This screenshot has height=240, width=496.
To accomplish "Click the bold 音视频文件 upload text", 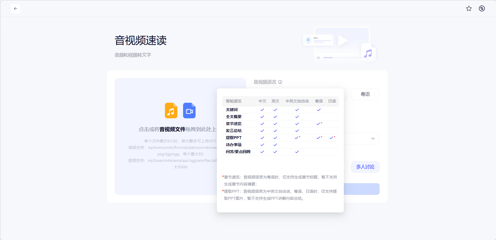I will coord(172,129).
